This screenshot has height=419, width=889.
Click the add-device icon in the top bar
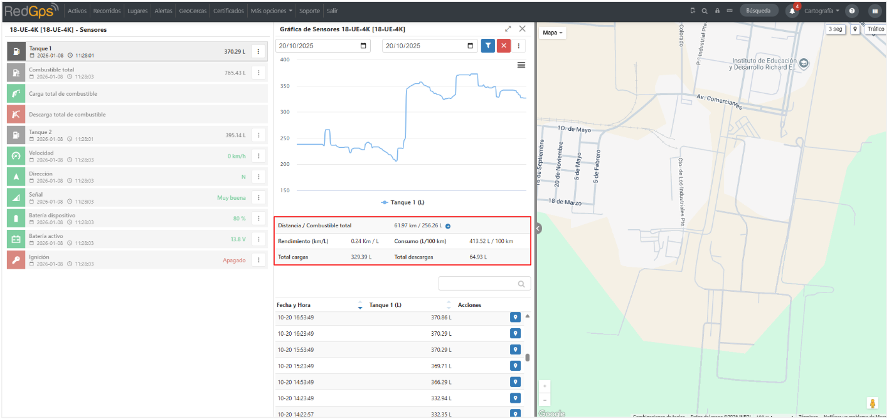[x=692, y=11]
